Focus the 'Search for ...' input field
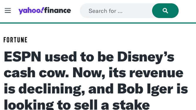Screen dimensions: 196x110 [116, 11]
